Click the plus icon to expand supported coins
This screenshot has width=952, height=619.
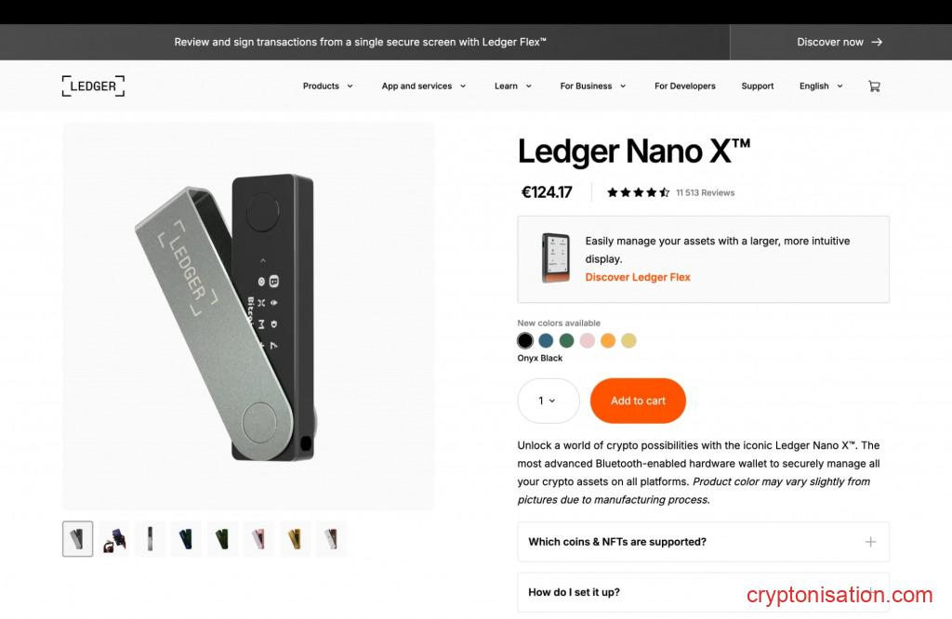point(869,541)
